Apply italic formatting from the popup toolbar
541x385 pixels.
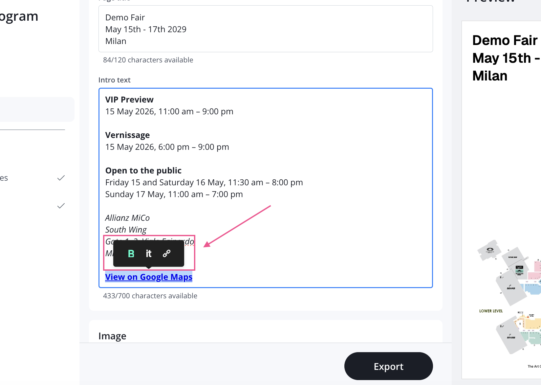(x=149, y=254)
